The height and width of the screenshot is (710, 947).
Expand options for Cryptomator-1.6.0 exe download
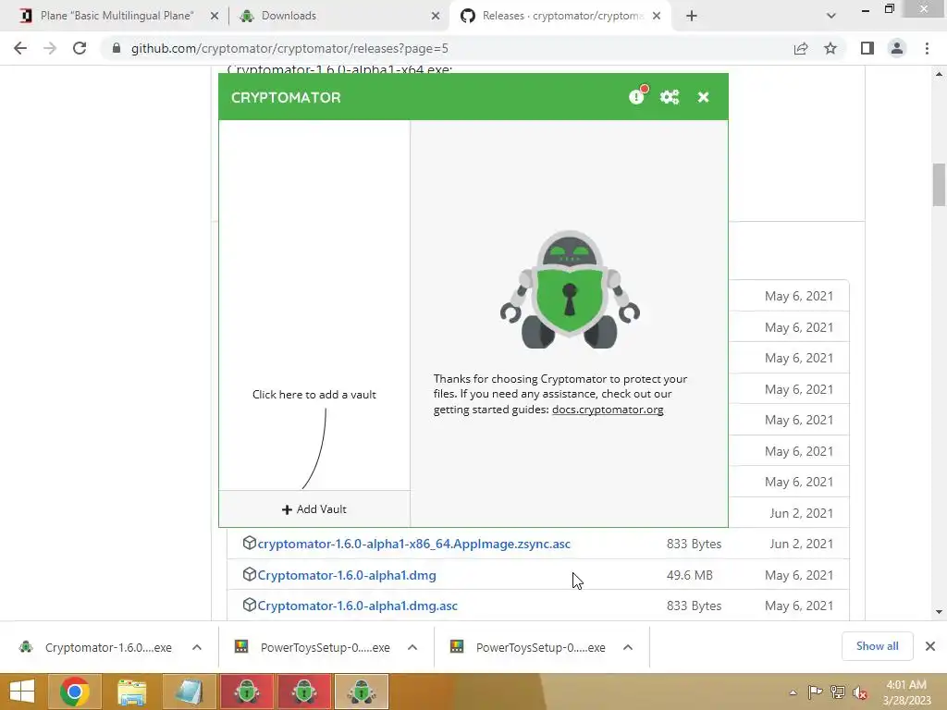point(197,647)
